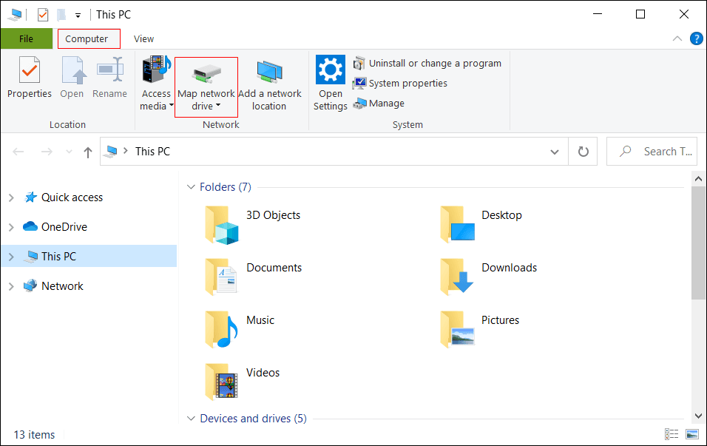Image resolution: width=707 pixels, height=446 pixels.
Task: Switch to the View ribbon tab
Action: [x=143, y=39]
